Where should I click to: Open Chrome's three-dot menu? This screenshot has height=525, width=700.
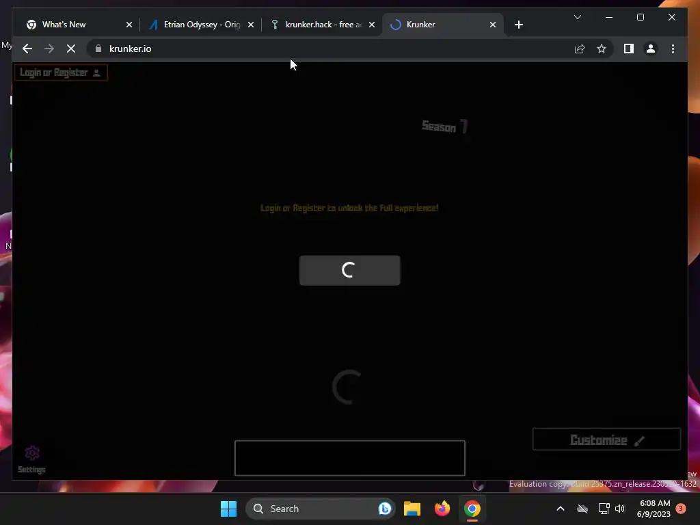[673, 49]
